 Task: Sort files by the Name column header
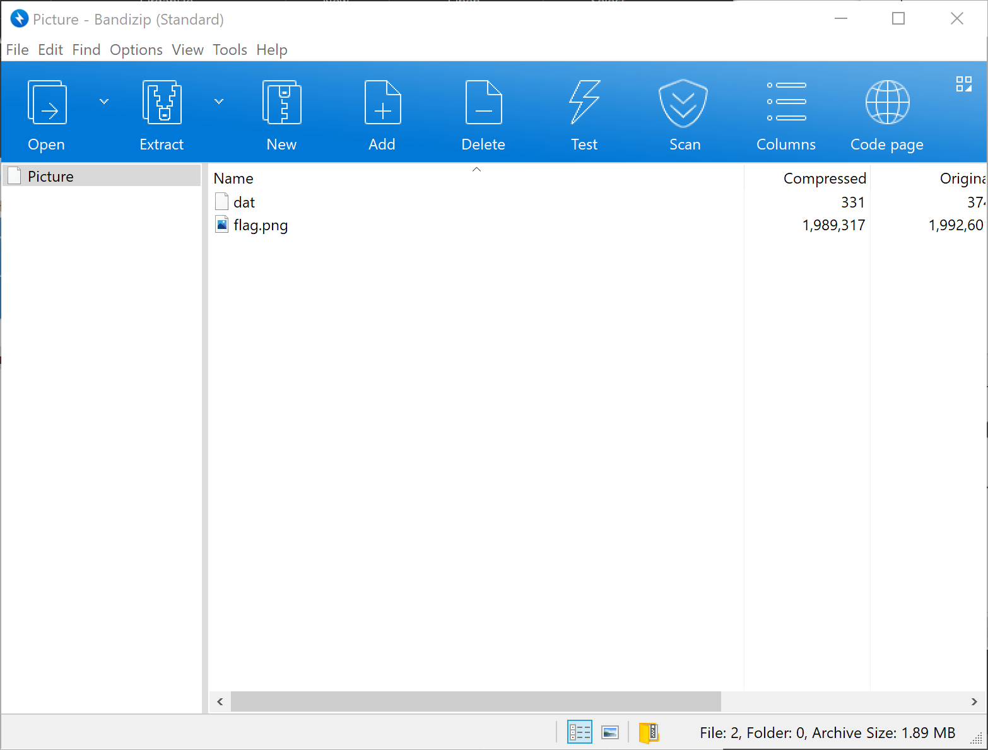click(233, 179)
